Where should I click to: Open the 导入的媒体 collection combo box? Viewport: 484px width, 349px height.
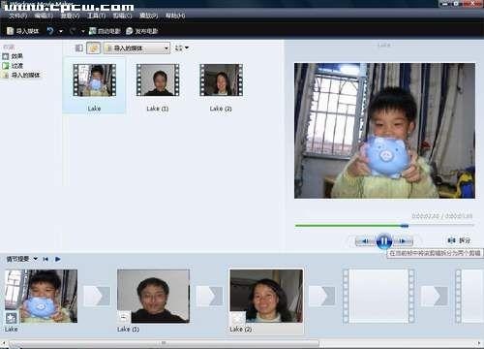point(136,48)
